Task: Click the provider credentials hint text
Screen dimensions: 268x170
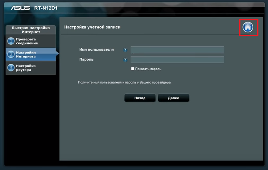Action: (x=125, y=82)
